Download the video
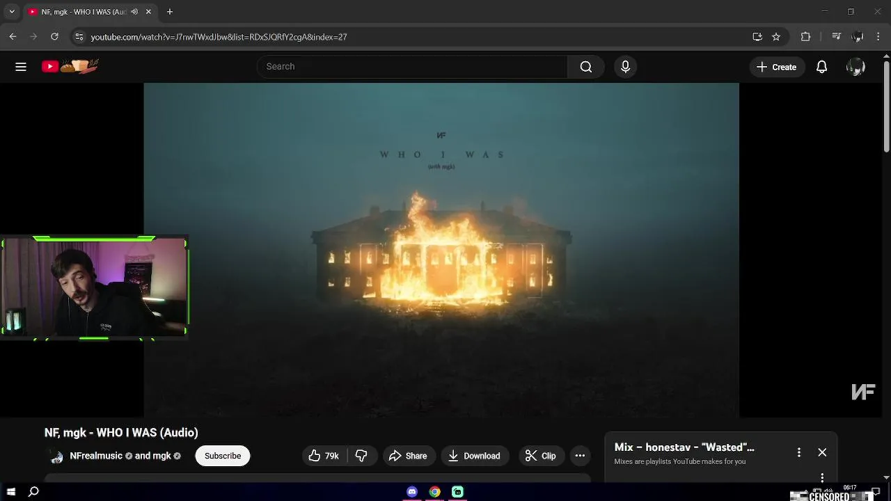The height and width of the screenshot is (501, 891). coord(474,456)
